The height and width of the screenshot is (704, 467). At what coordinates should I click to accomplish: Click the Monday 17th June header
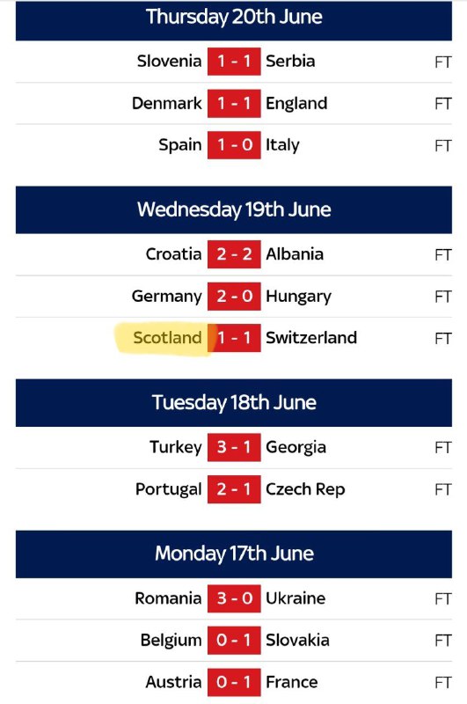pos(234,554)
